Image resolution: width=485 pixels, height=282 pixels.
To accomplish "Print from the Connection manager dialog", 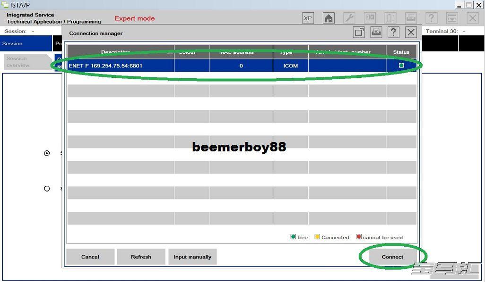I will [x=376, y=33].
